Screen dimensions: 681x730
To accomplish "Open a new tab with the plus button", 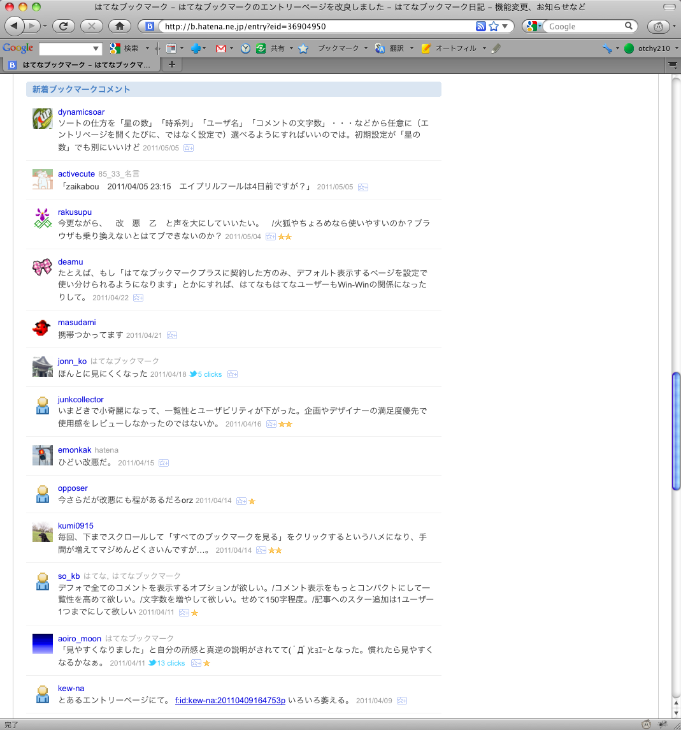I will point(171,65).
